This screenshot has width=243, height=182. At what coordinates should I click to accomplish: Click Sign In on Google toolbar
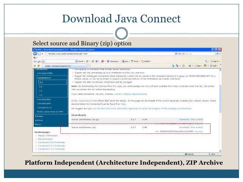tap(216, 61)
